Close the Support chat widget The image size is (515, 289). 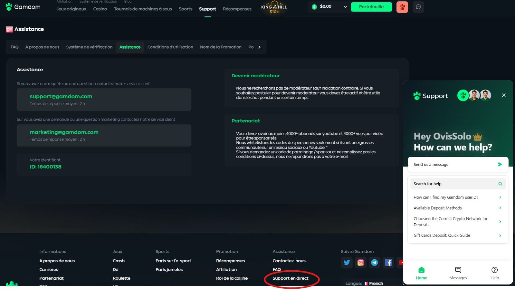[x=504, y=95]
